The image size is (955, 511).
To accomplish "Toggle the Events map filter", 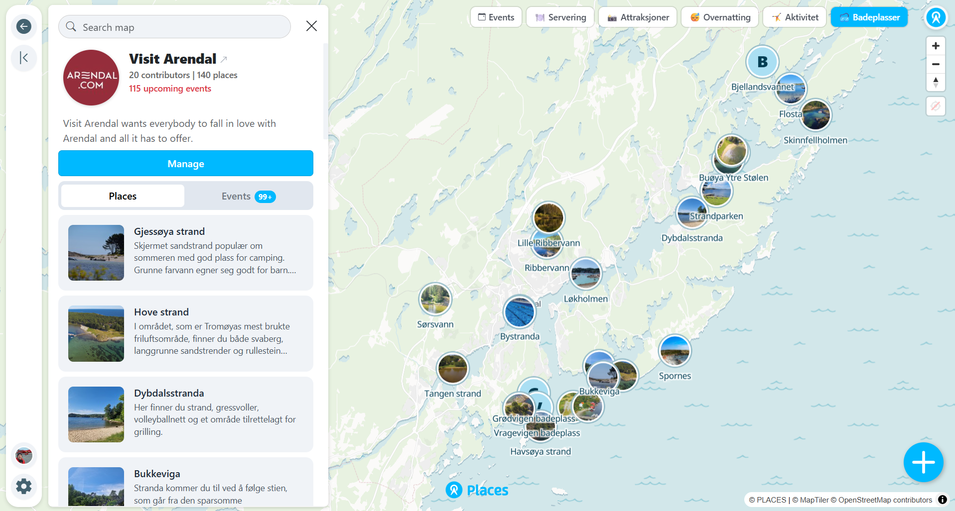I will coord(496,17).
